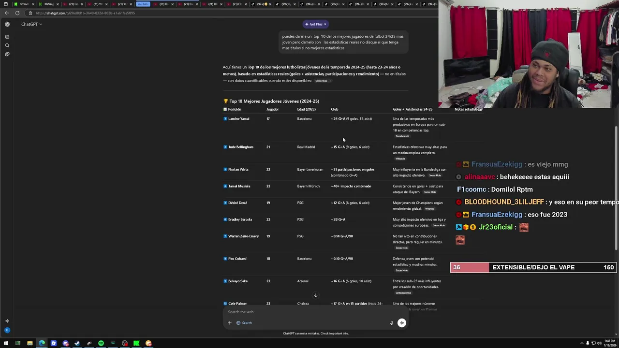619x348 pixels.
Task: Show hidden system tray icons chevron
Action: click(x=582, y=343)
